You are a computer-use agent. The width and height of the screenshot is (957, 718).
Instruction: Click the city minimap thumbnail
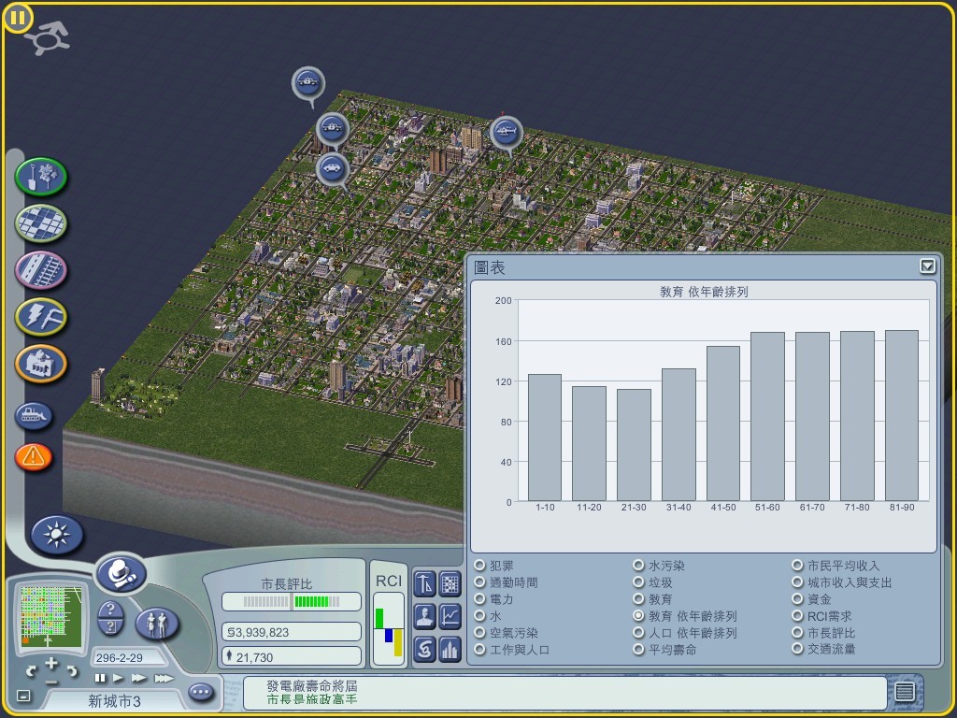51,616
